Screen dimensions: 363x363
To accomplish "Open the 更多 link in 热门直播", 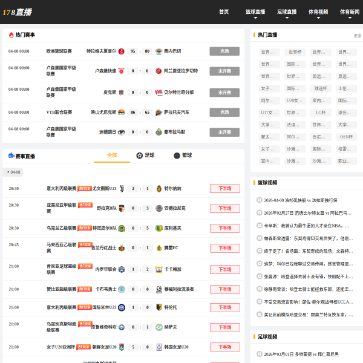I will coord(357,36).
